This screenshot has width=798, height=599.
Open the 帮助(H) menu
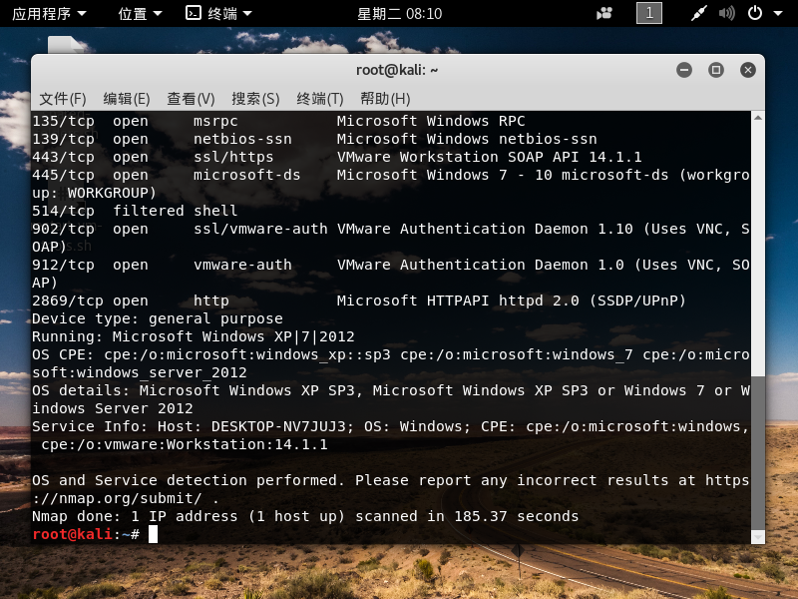coord(385,98)
